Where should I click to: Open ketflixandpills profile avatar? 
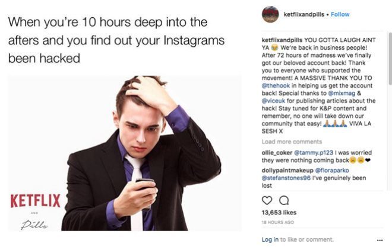click(x=270, y=14)
